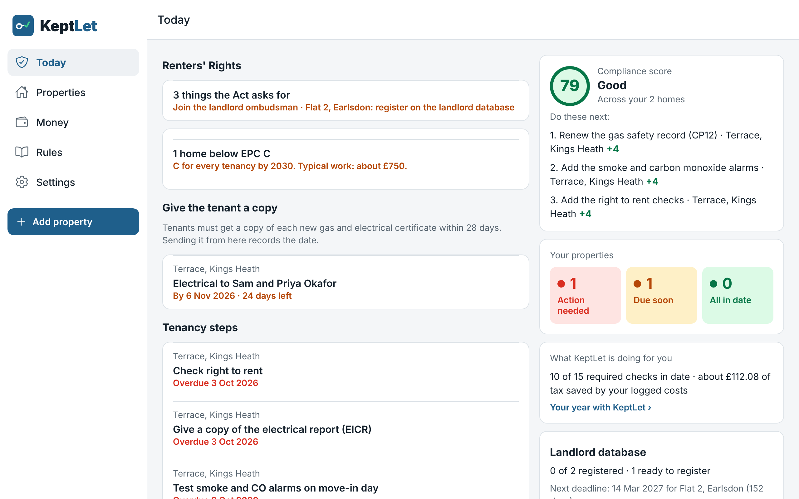The width and height of the screenshot is (799, 499).
Task: Click the Give the tenant a copy heading
Action: 220,208
